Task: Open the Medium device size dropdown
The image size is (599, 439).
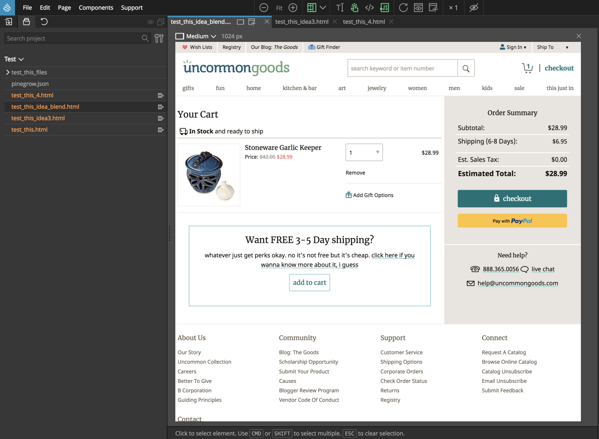Action: [201, 36]
